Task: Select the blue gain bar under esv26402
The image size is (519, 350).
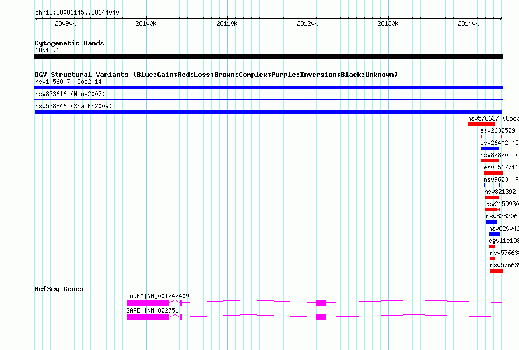Action: [x=490, y=149]
